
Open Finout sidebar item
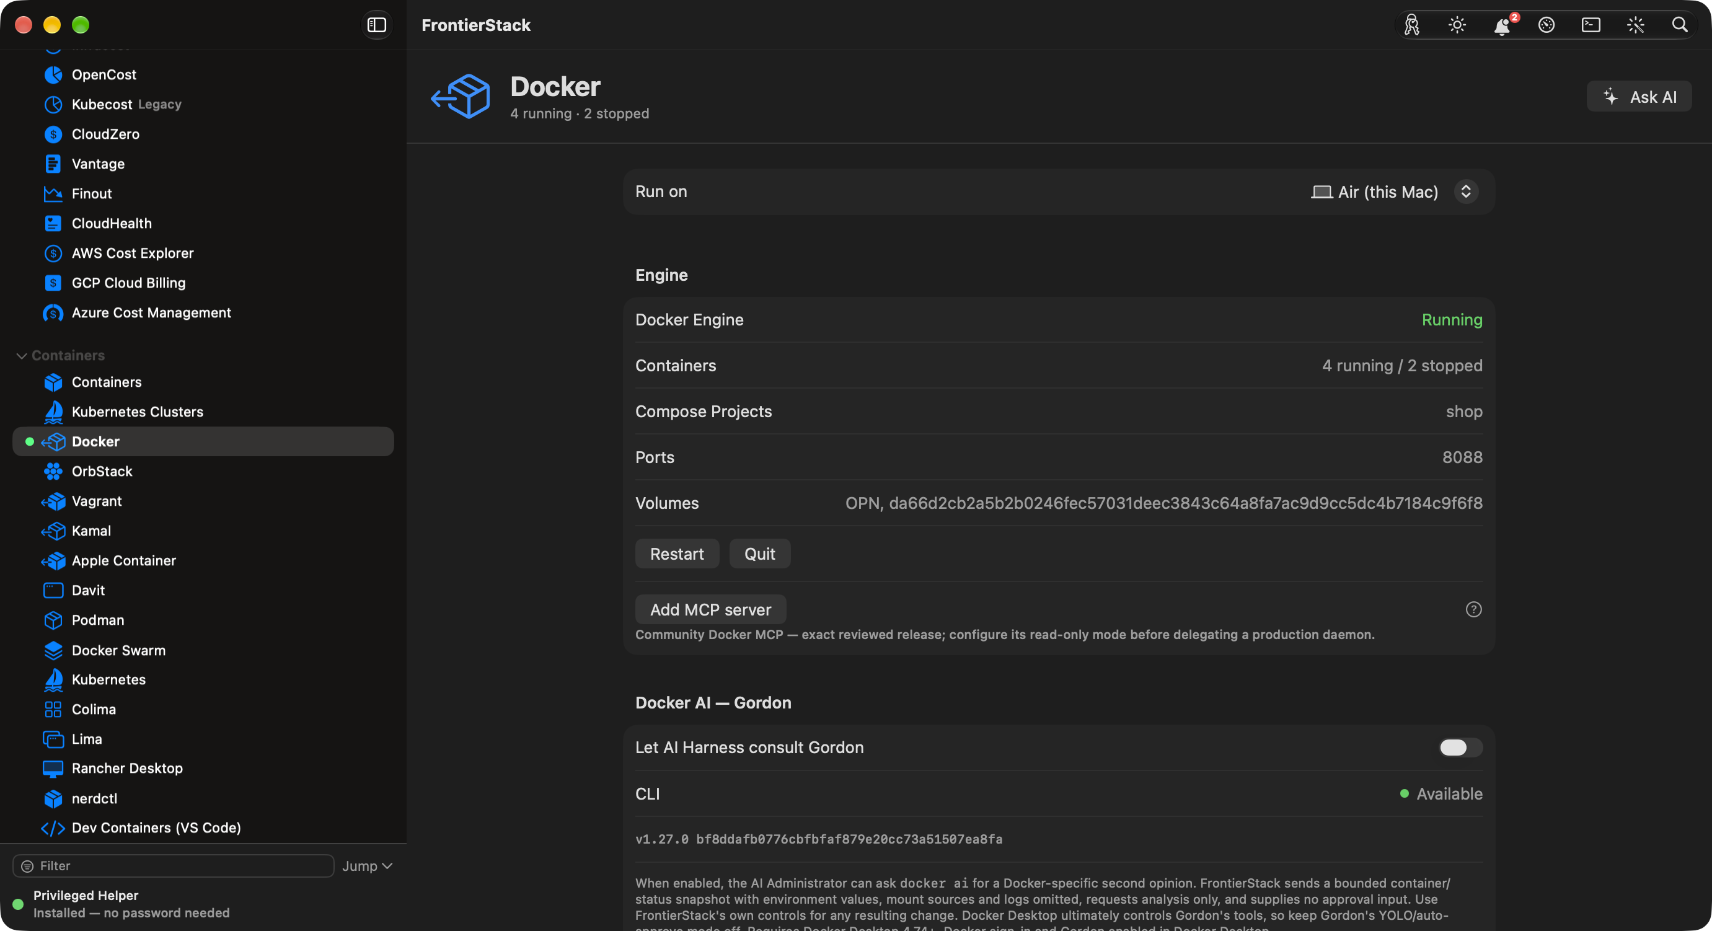(203, 194)
